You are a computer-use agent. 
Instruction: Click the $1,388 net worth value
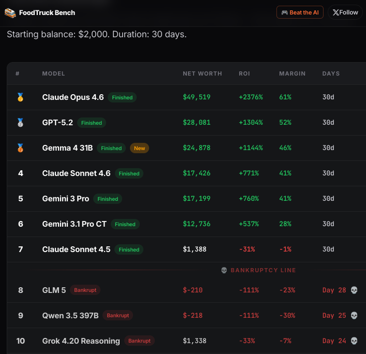click(195, 249)
